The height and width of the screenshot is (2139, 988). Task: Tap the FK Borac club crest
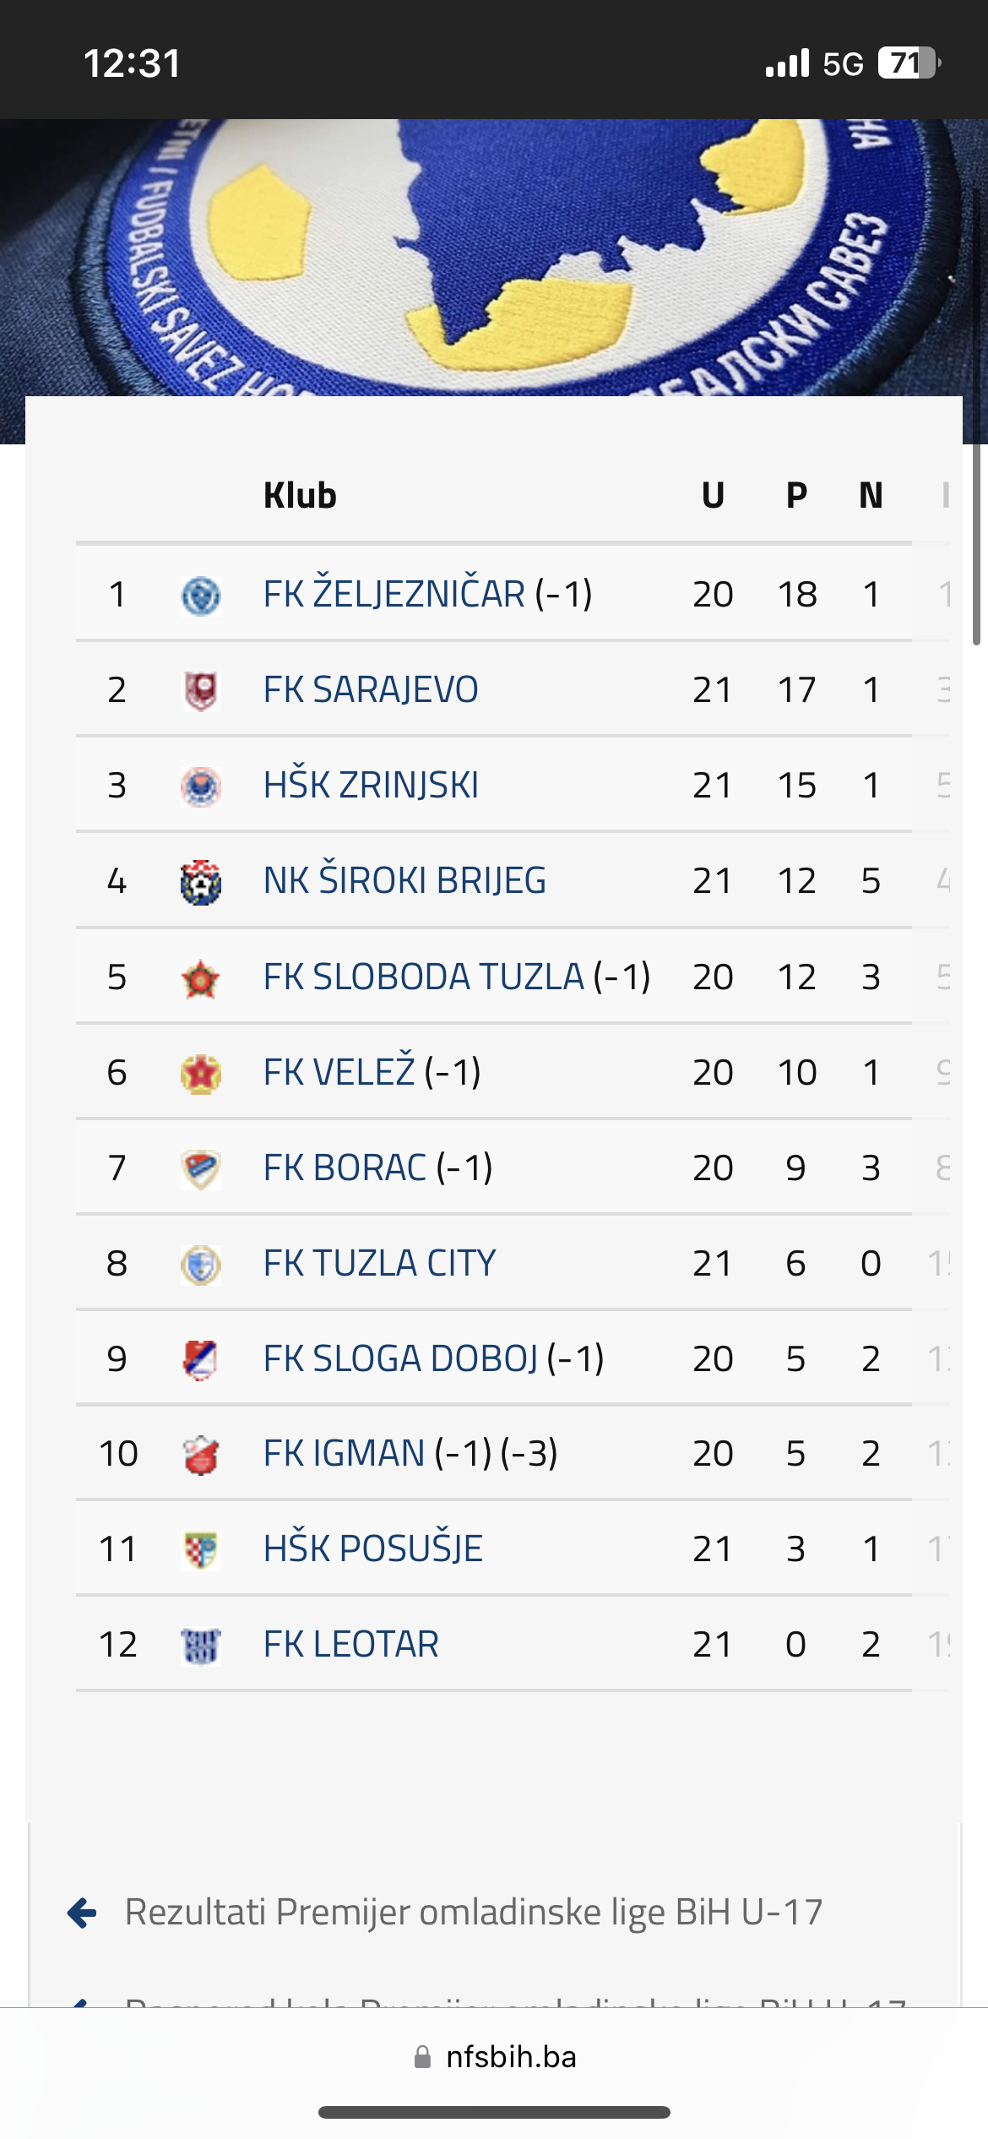click(201, 1169)
